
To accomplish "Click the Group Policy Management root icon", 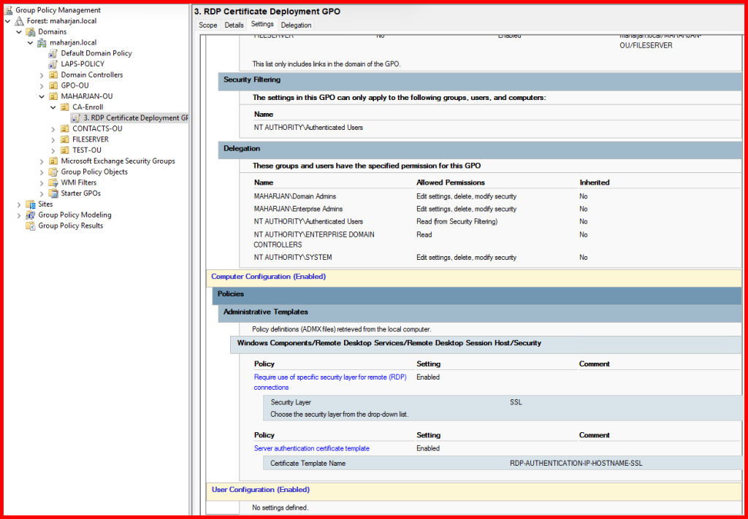I will point(9,10).
